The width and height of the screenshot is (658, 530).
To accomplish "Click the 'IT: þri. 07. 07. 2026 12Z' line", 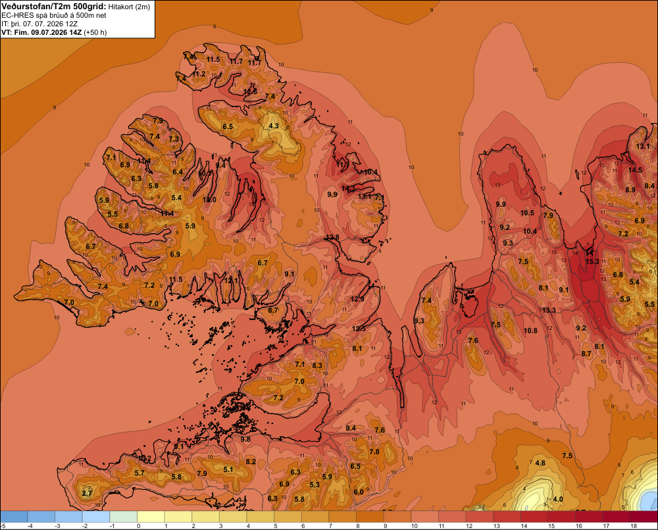I will pyautogui.click(x=41, y=24).
